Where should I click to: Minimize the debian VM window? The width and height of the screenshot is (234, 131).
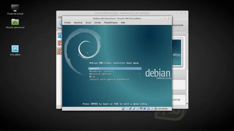161,19
